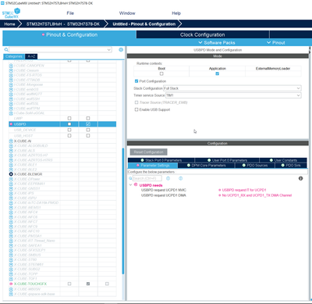The height and width of the screenshot is (304, 312).
Task: Collapse the USBPD needs tree group
Action: [x=130, y=185]
